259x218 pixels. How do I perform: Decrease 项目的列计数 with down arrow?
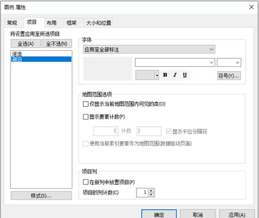pyautogui.click(x=151, y=194)
